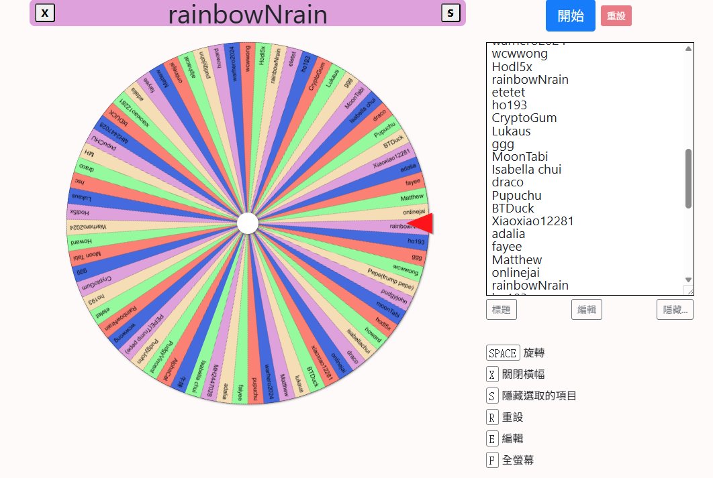Click the S key hint for 隱藏選取的項目
This screenshot has width=713, height=478.
point(491,396)
